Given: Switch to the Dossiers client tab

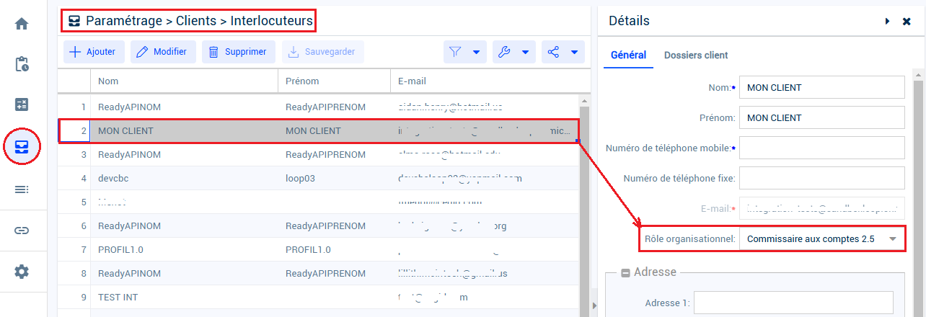Looking at the screenshot, I should point(696,55).
